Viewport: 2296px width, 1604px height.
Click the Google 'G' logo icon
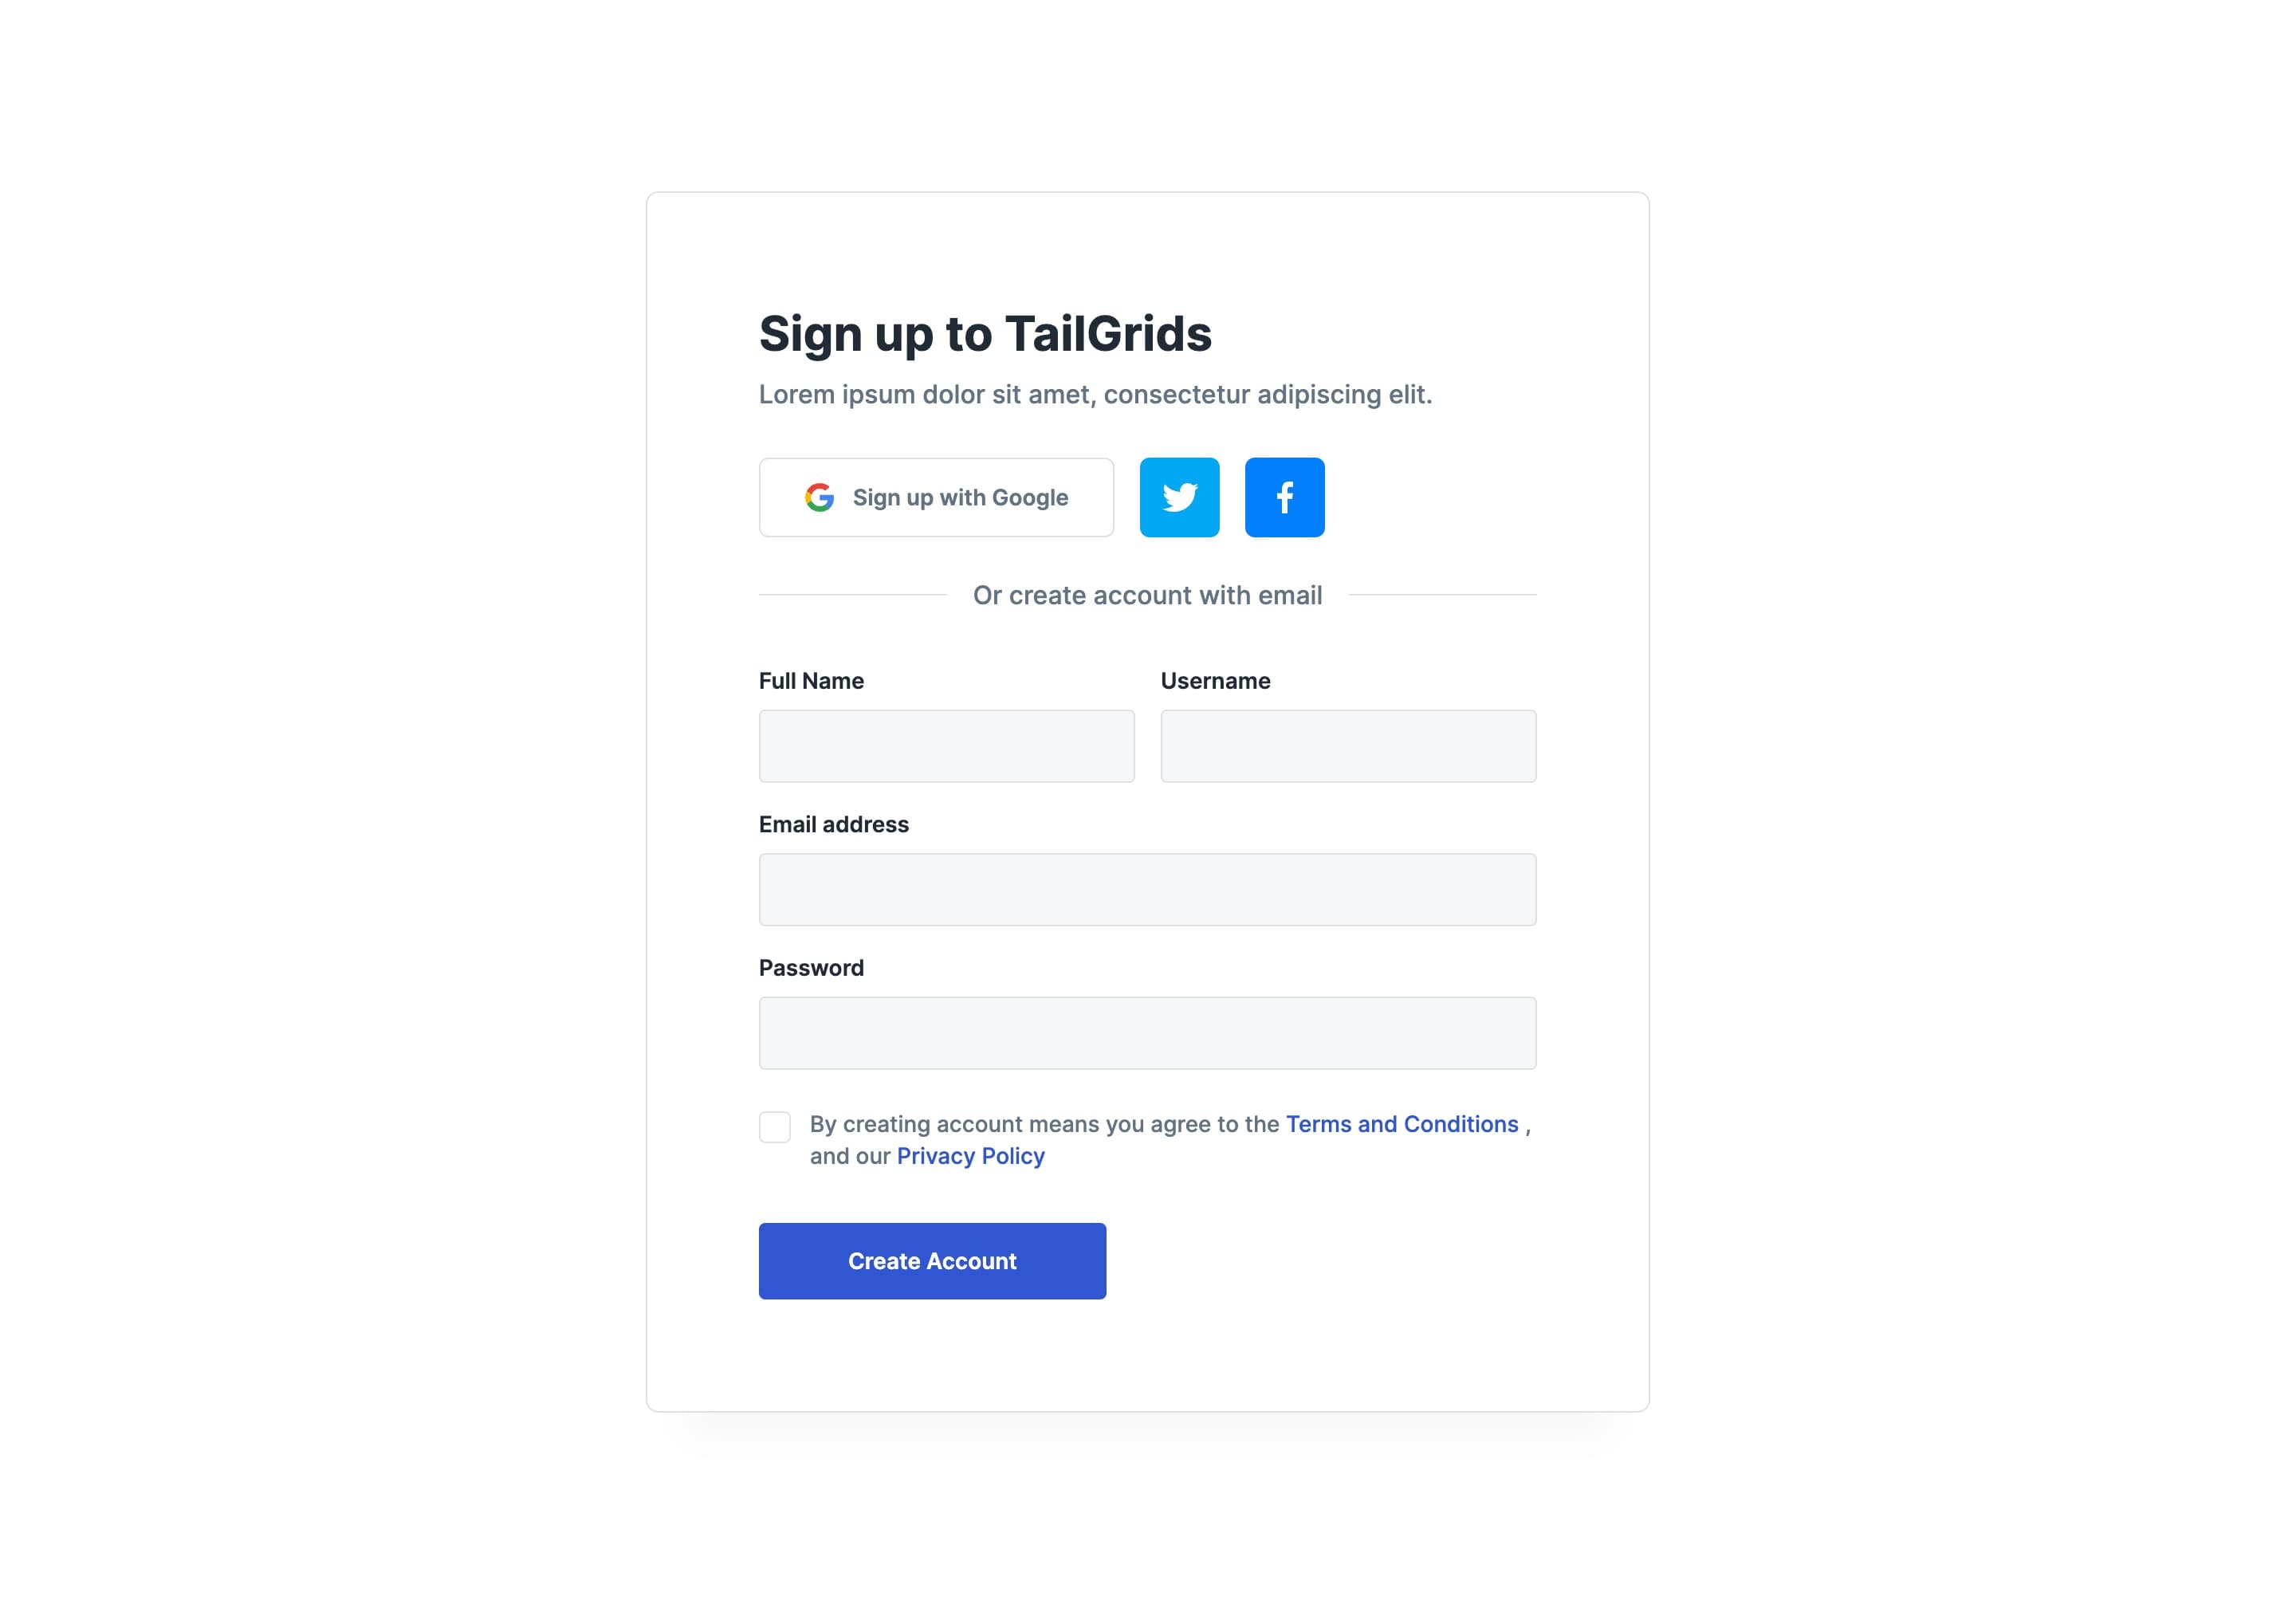[816, 496]
